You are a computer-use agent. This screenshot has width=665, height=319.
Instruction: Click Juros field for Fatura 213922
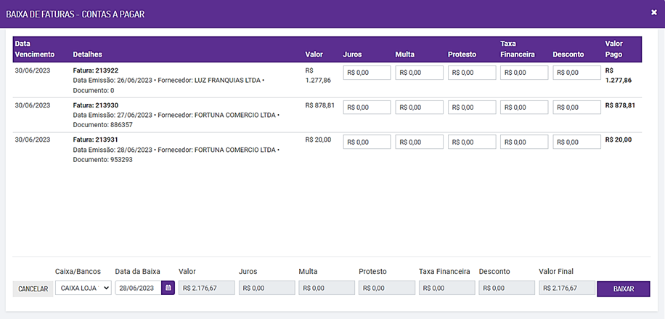click(367, 73)
